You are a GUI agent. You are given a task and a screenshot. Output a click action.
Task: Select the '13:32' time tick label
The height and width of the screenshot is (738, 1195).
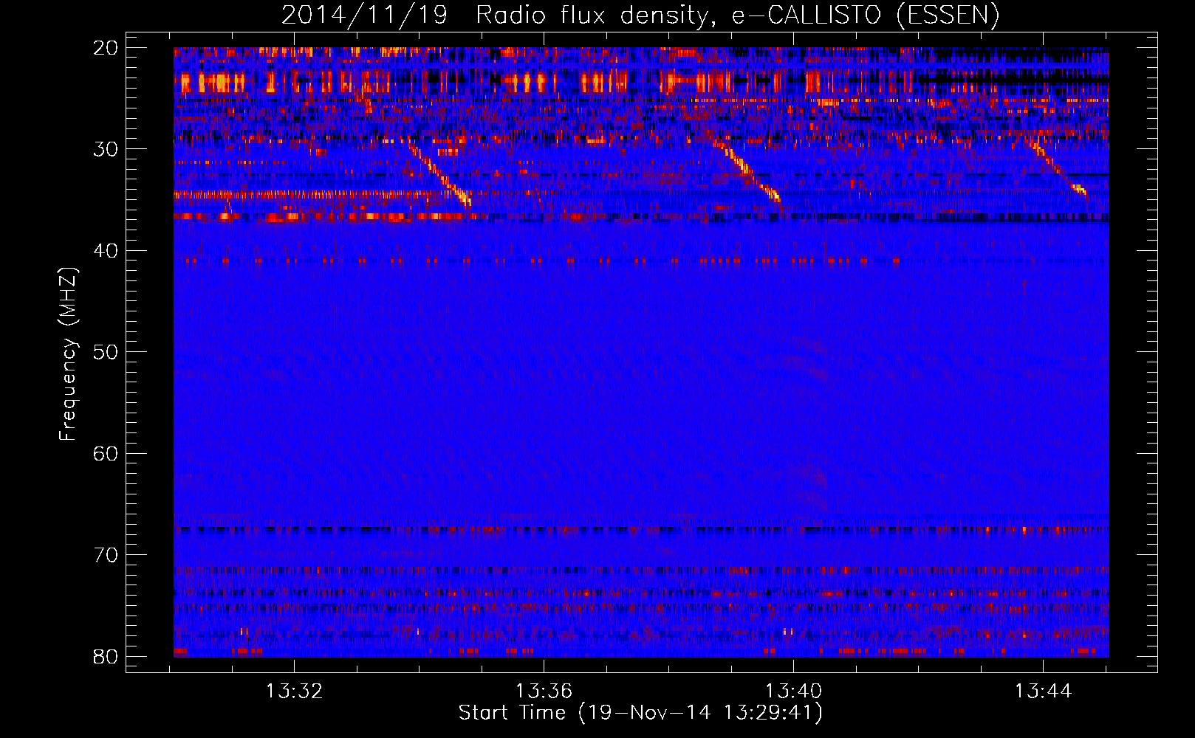tap(294, 692)
